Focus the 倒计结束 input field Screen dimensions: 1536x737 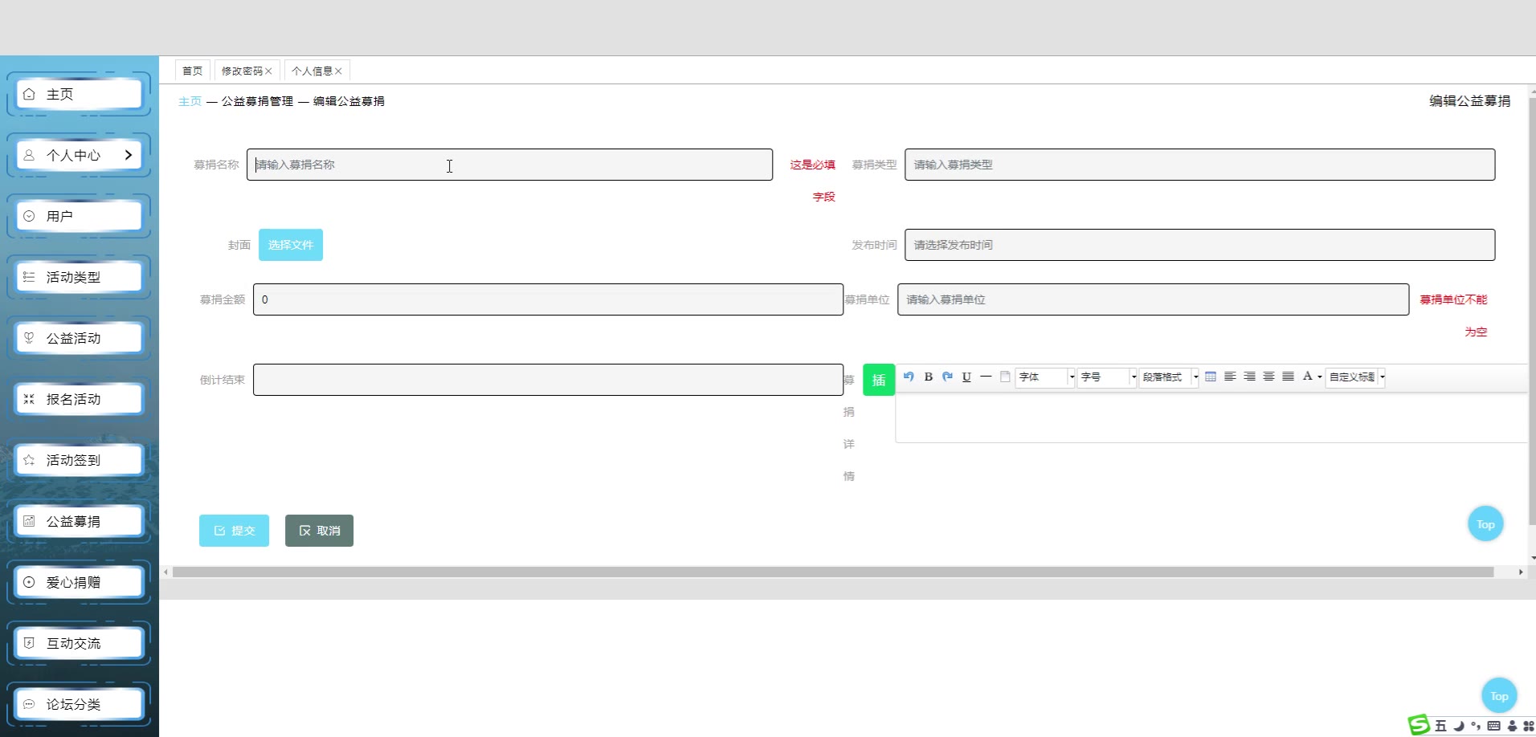(548, 380)
